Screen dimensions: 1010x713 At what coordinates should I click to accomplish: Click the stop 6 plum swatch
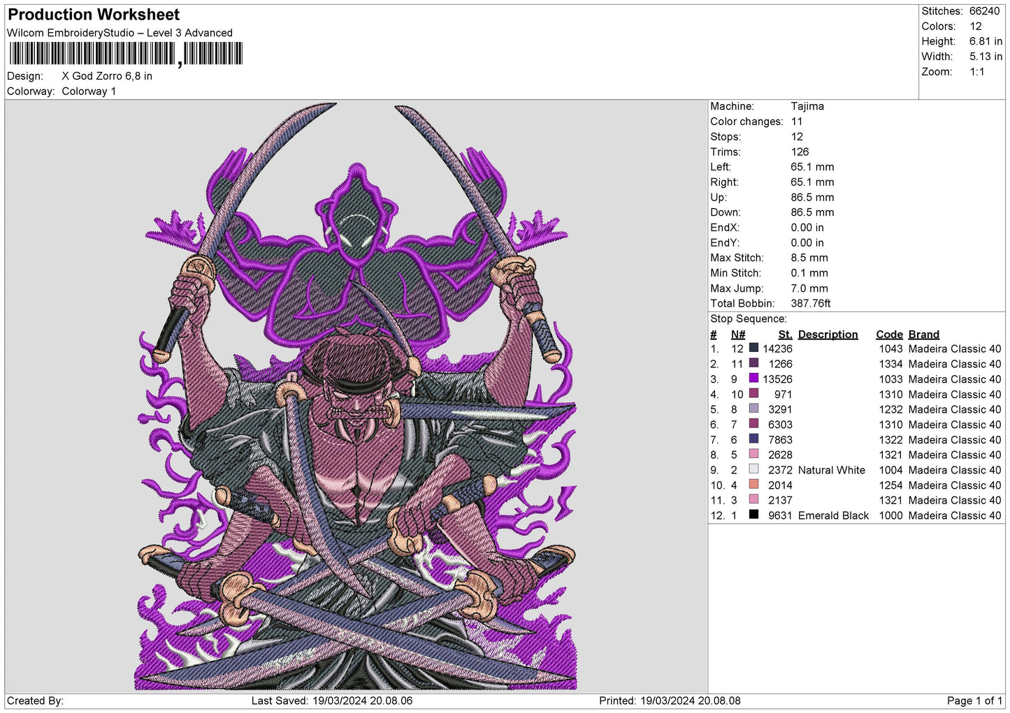(753, 424)
